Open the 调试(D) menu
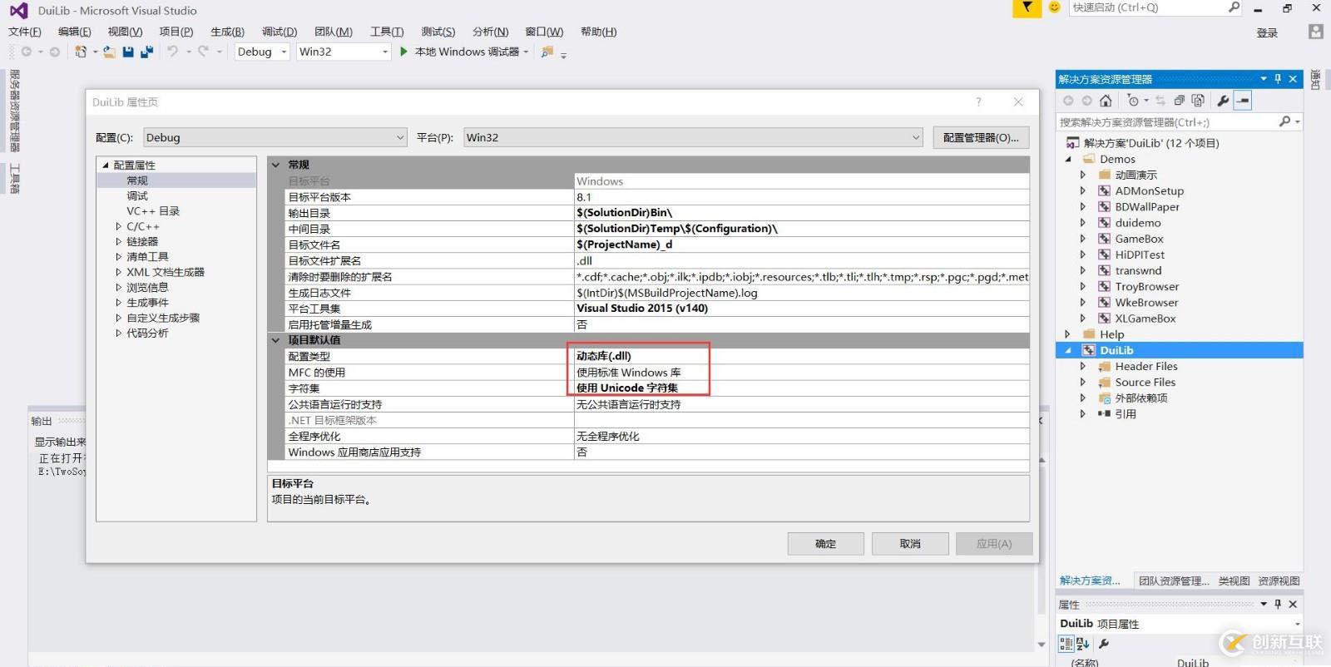 279,32
